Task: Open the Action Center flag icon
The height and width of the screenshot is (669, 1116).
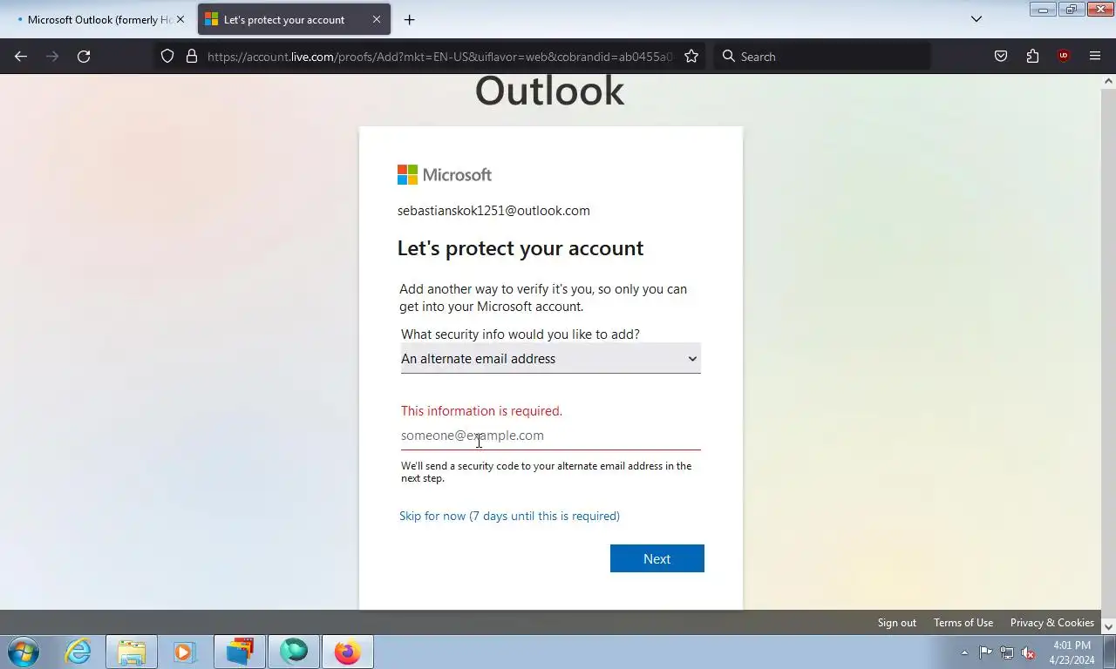Action: (x=985, y=652)
